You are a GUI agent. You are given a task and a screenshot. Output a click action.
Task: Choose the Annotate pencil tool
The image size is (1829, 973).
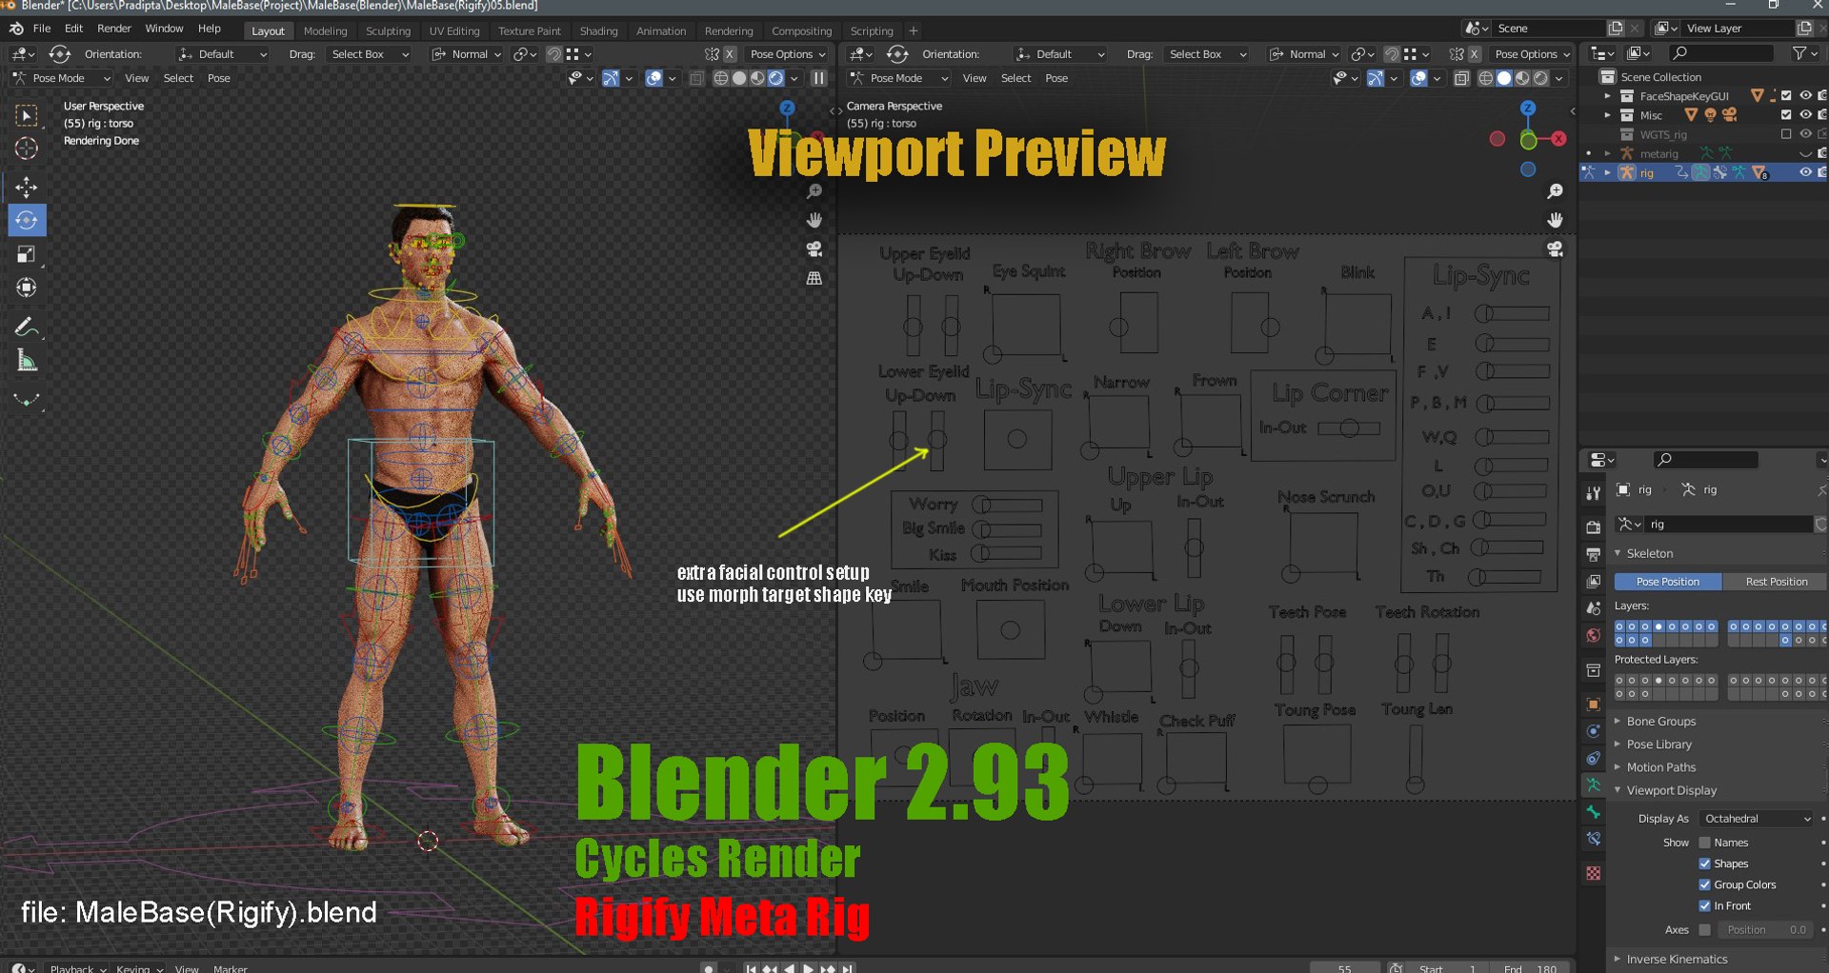(x=27, y=328)
